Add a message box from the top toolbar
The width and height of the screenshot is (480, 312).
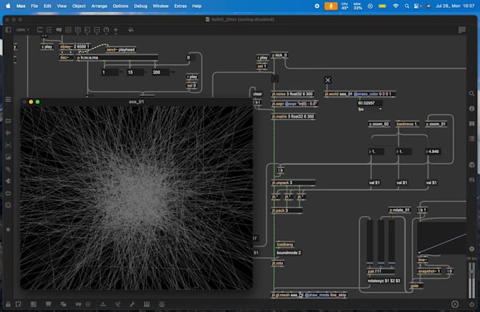[49, 30]
